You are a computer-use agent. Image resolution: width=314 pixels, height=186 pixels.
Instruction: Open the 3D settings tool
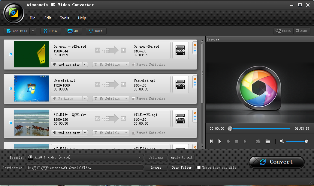pos(73,31)
